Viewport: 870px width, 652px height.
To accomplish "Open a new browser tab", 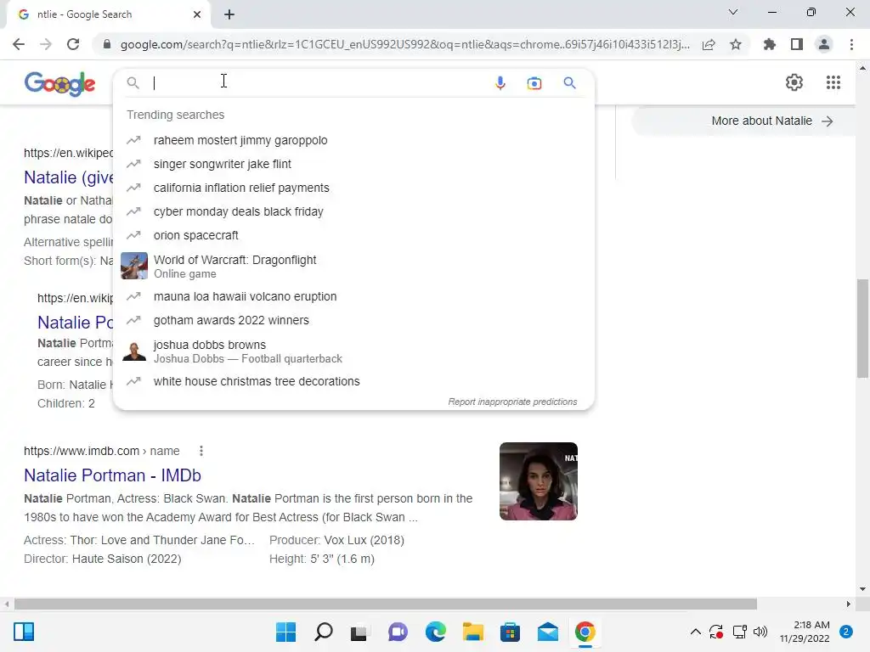I will pyautogui.click(x=229, y=14).
